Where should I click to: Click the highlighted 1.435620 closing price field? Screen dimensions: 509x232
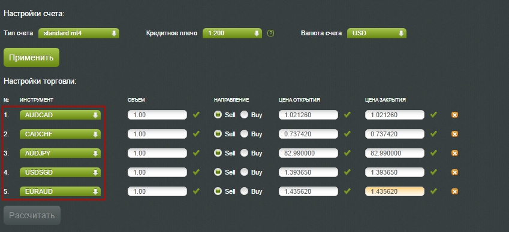tap(394, 191)
